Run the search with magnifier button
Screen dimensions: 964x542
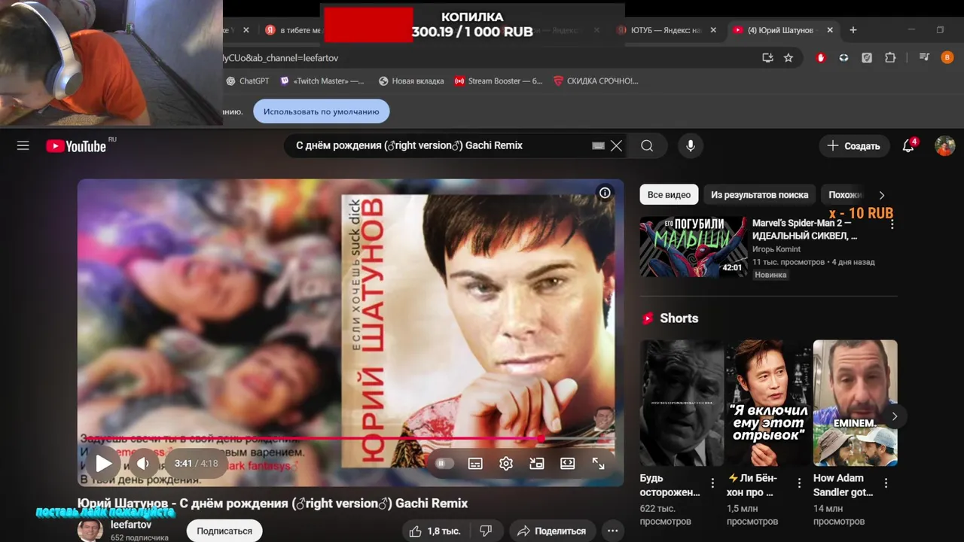647,146
